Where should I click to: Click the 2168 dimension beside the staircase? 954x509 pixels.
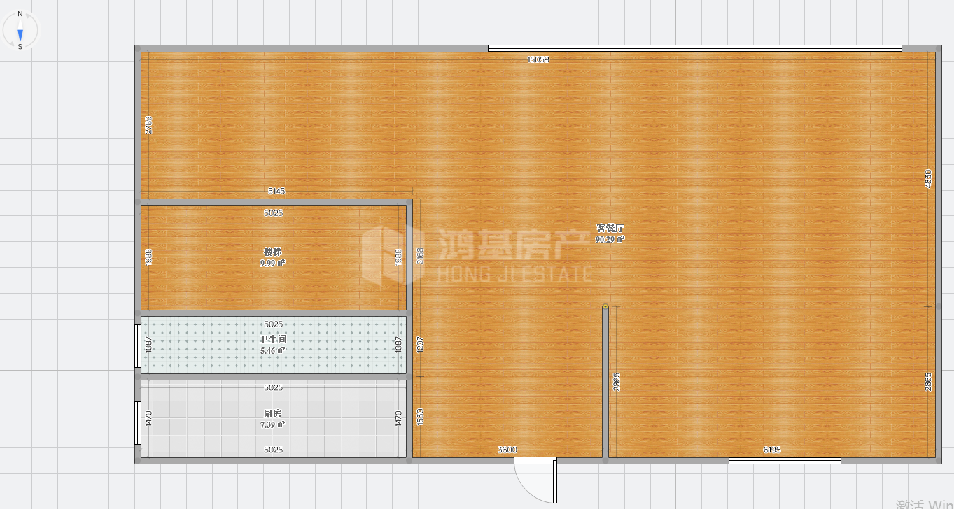point(420,256)
